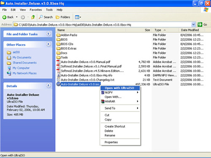Open the File menu

(5, 10)
